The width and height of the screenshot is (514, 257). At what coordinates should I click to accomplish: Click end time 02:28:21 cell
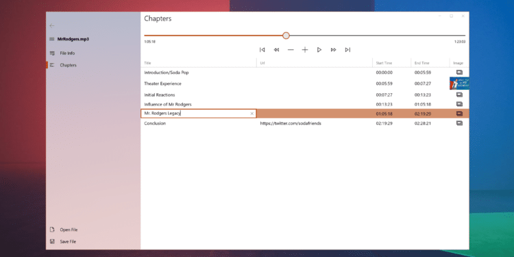(423, 123)
